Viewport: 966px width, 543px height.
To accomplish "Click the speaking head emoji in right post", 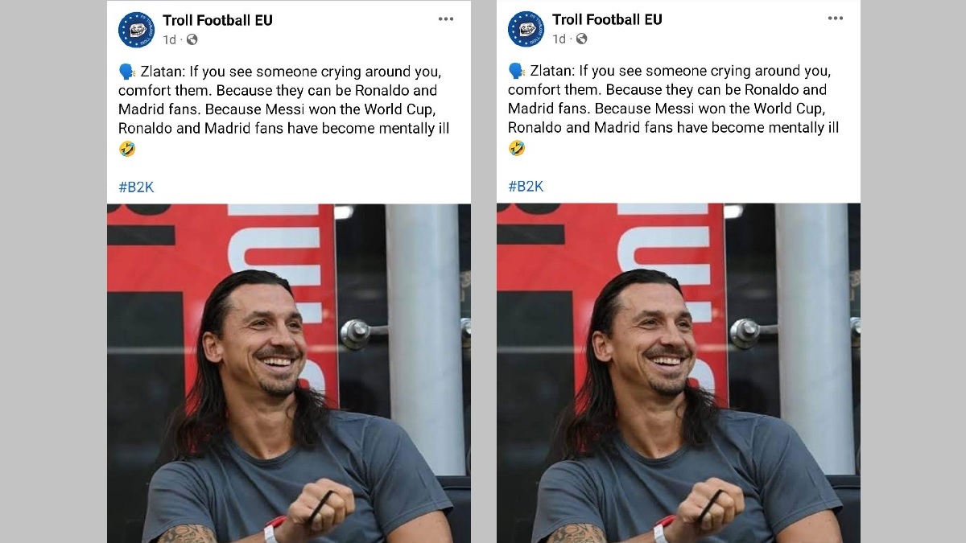I will click(516, 71).
